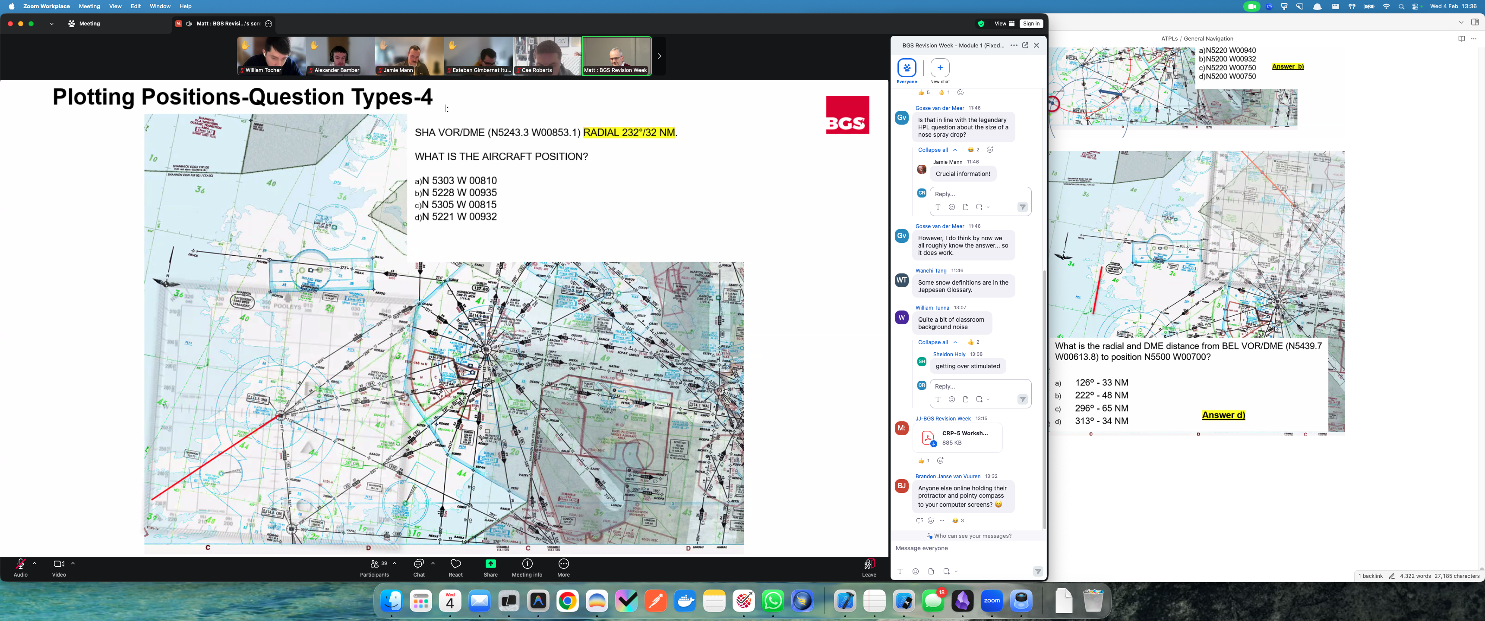
Task: Pop out the chat window
Action: 1025,46
